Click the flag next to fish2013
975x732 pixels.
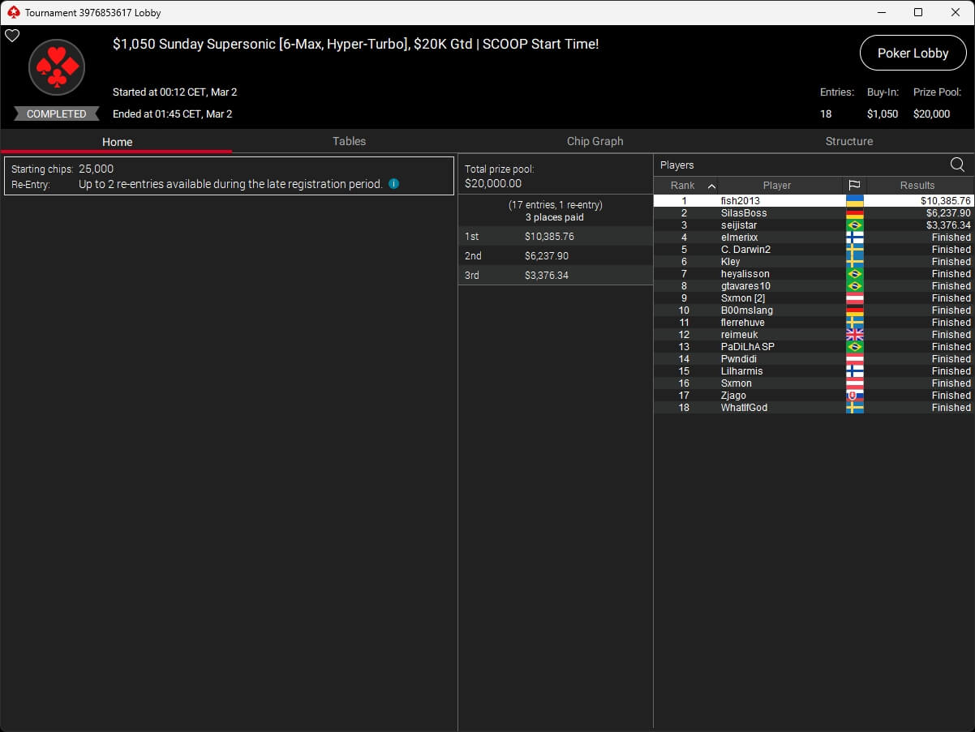pyautogui.click(x=854, y=201)
